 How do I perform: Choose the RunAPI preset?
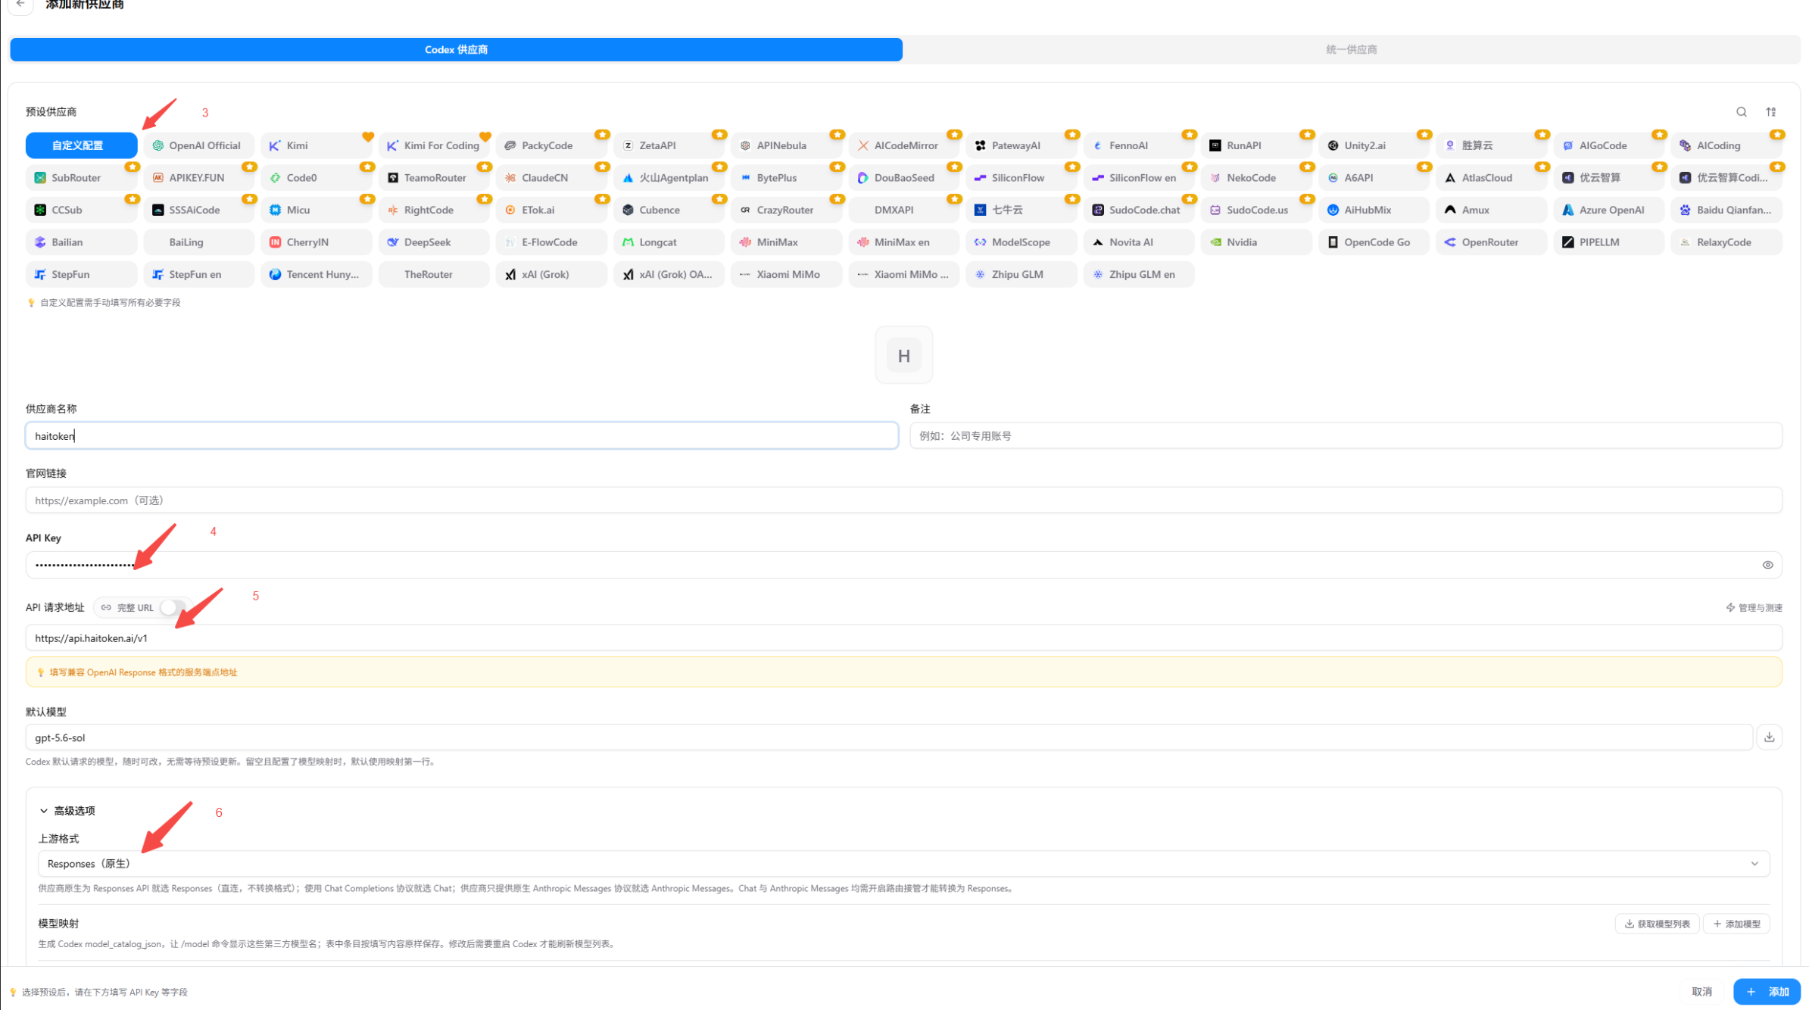coord(1256,145)
